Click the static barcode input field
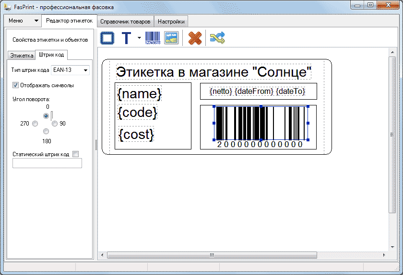Screen dimensions: 403x275 click(47, 163)
